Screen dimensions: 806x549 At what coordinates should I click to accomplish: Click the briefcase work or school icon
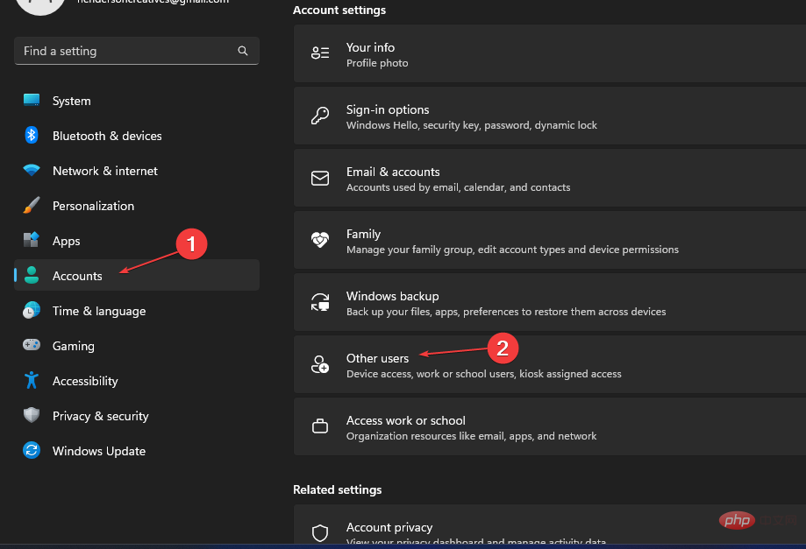click(x=320, y=426)
